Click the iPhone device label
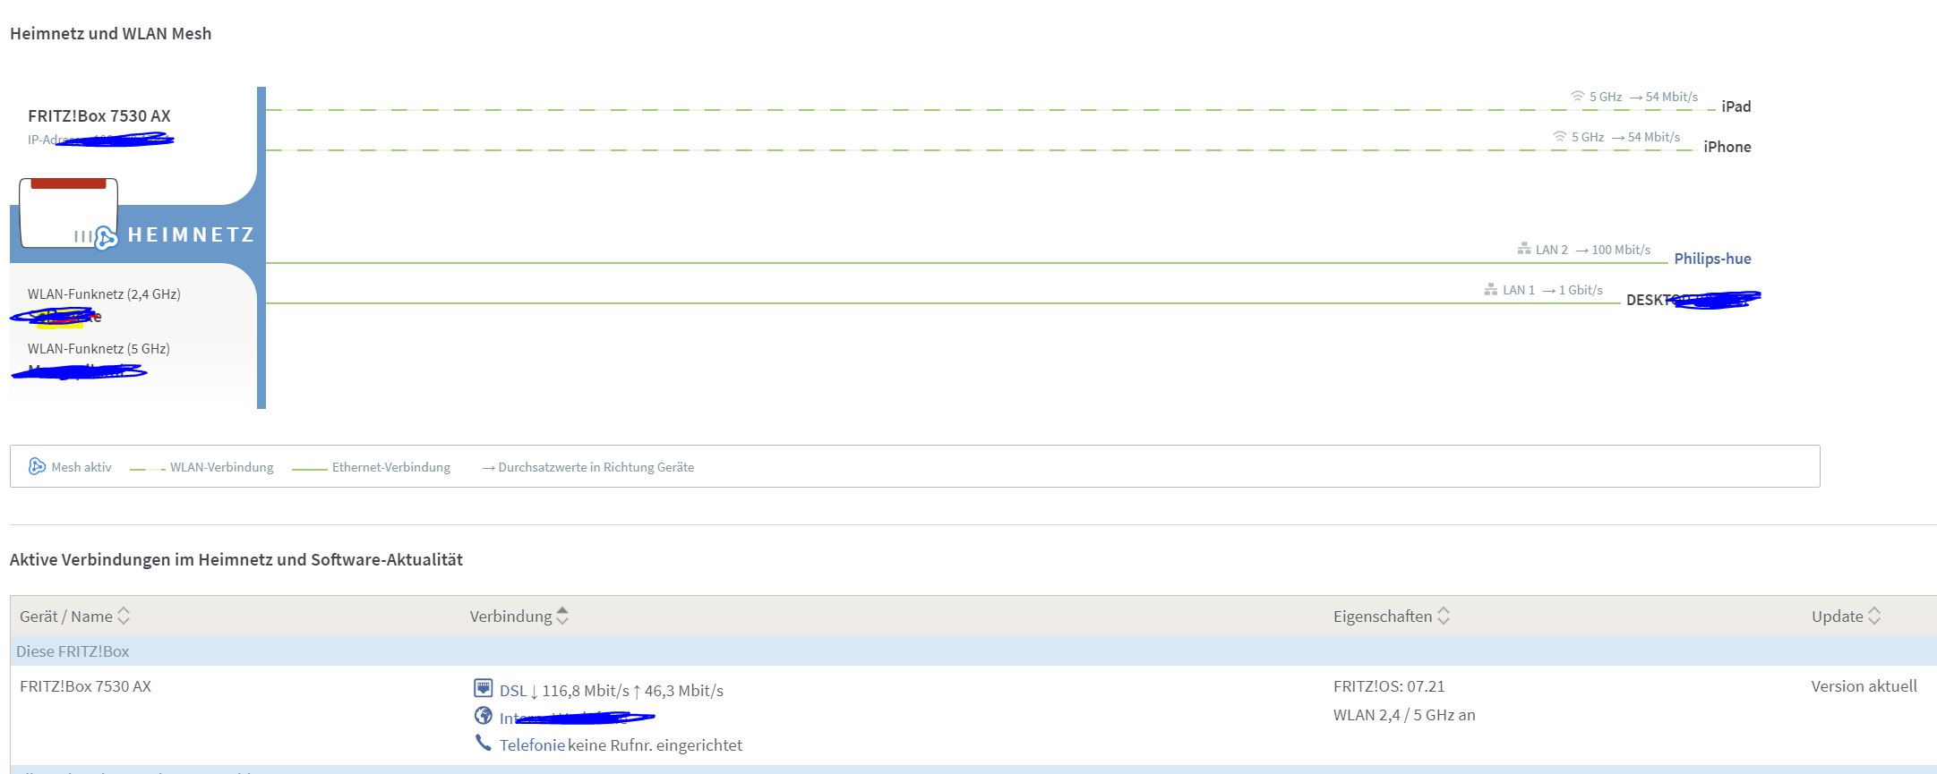This screenshot has width=1937, height=774. tap(1727, 147)
